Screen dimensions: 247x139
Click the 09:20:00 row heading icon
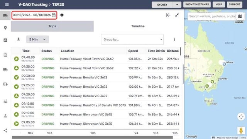(16, 96)
